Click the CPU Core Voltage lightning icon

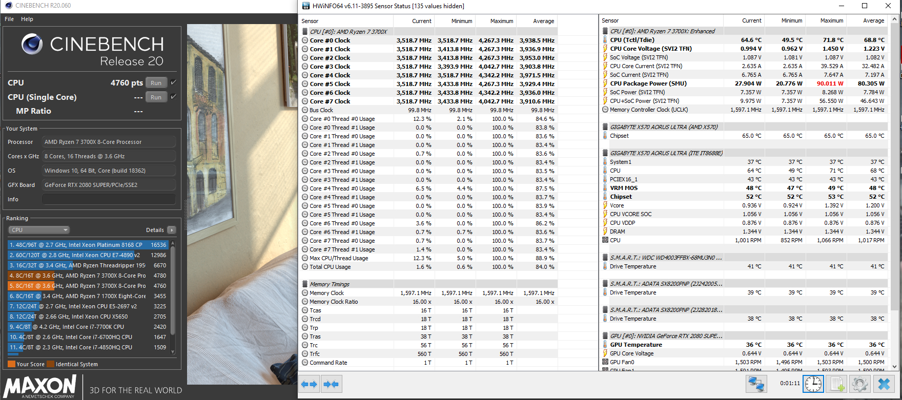point(605,49)
